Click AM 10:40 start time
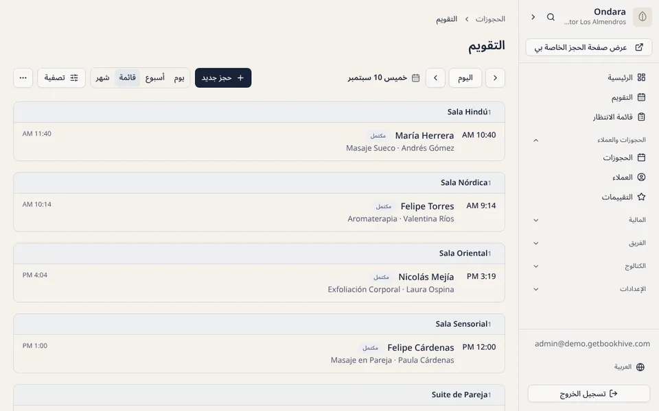 [478, 135]
